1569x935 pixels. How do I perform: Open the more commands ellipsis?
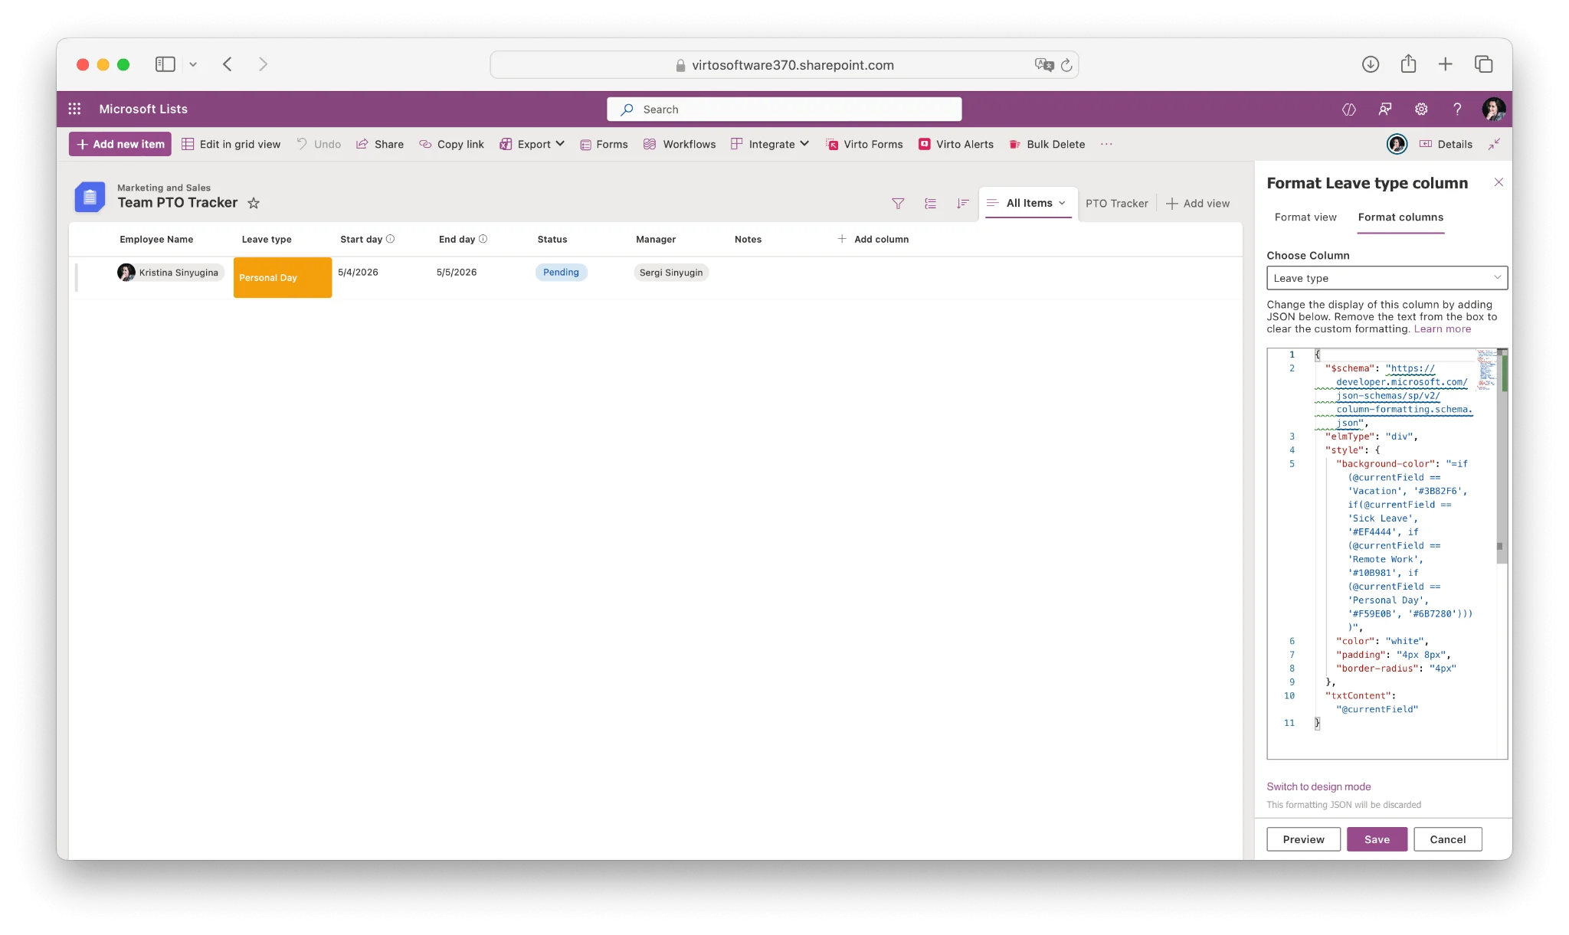1106,144
